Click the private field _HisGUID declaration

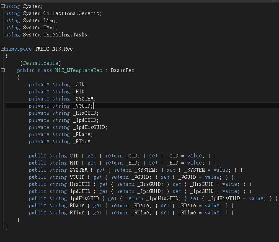tap(64, 113)
